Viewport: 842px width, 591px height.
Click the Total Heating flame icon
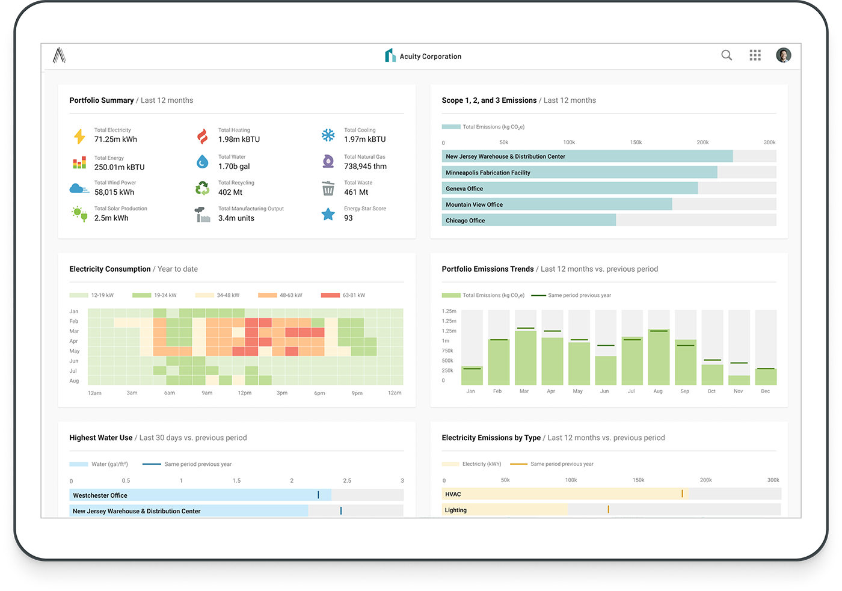[203, 136]
